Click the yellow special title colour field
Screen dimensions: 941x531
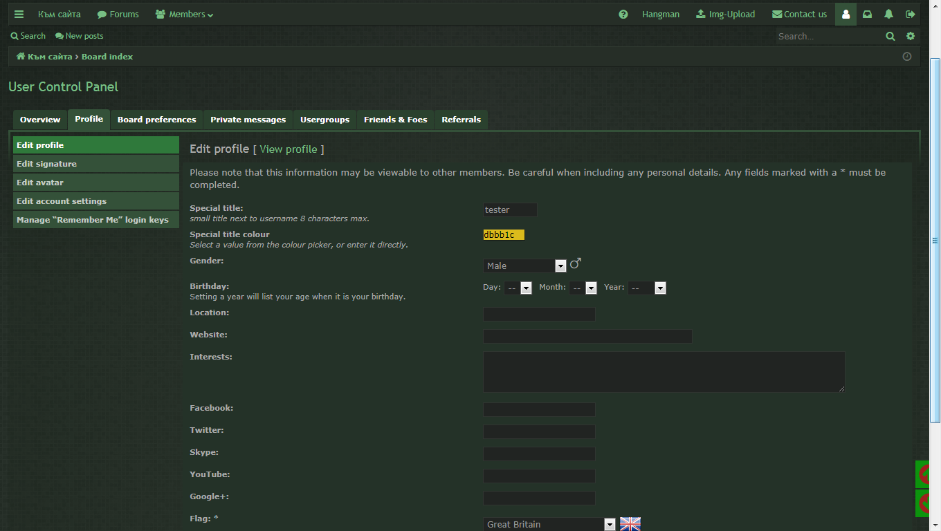(x=504, y=235)
